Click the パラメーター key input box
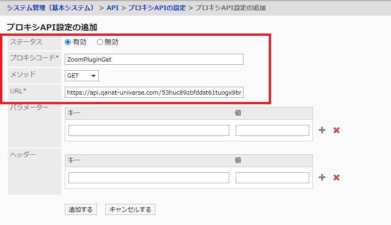Viewport: 391px width, 225px height. (x=148, y=130)
